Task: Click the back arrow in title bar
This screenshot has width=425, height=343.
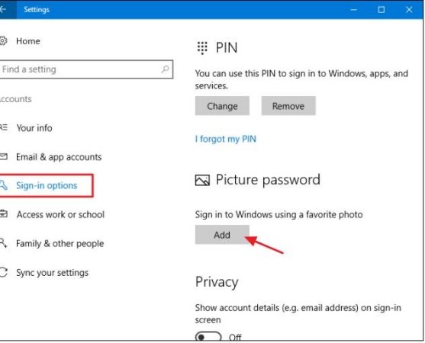Action: tap(3, 9)
